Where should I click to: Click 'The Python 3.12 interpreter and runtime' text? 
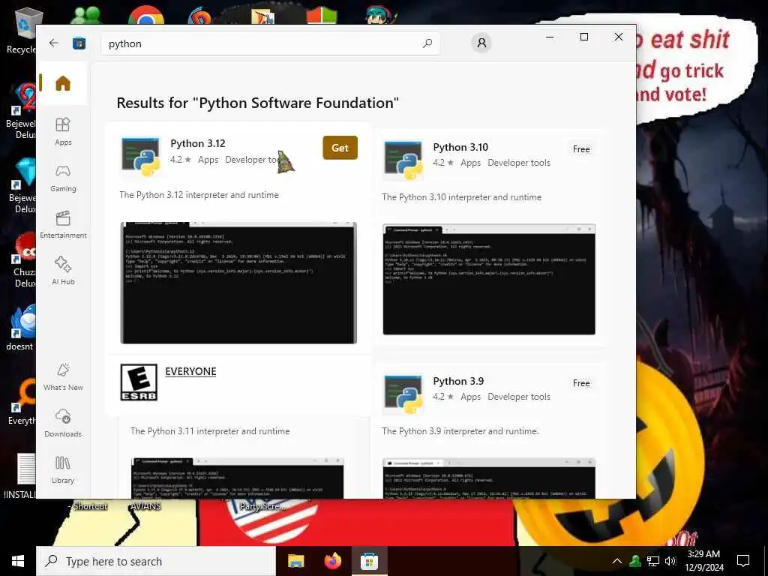pyautogui.click(x=199, y=195)
